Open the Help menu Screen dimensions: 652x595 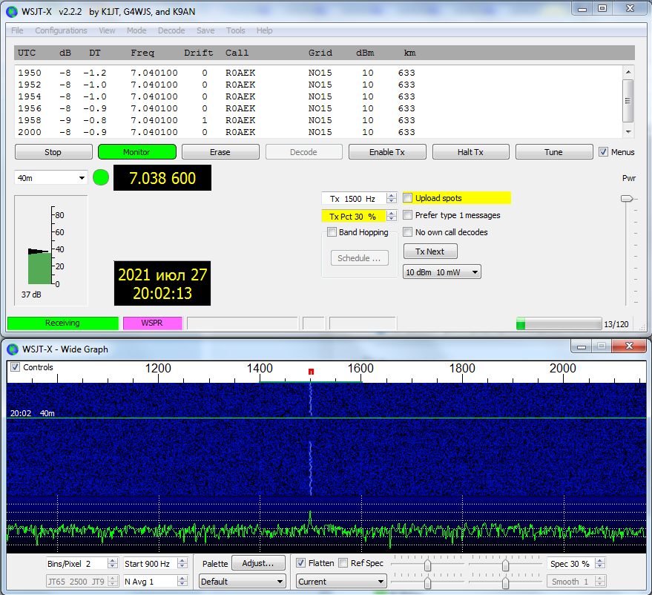click(265, 30)
